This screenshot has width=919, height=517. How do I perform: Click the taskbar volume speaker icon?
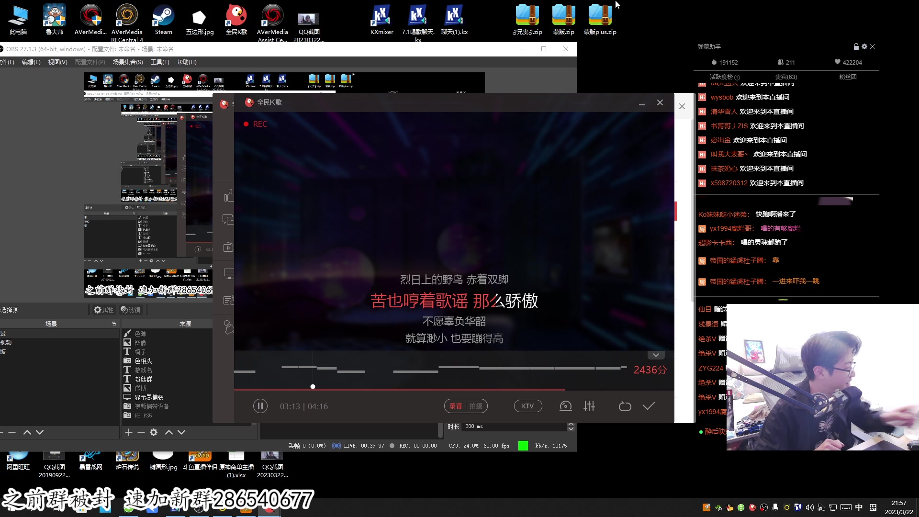(x=809, y=507)
